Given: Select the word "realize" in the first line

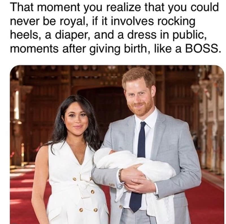Looking at the screenshot, I should (124, 8).
